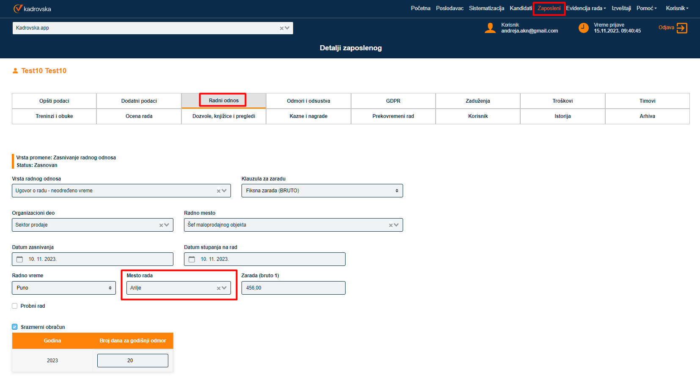The height and width of the screenshot is (383, 700).
Task: Clear the Kadrovska.app selector with X
Action: (282, 28)
